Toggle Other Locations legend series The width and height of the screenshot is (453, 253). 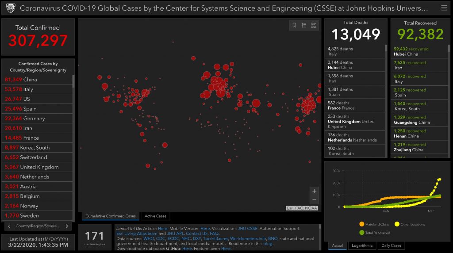410,224
